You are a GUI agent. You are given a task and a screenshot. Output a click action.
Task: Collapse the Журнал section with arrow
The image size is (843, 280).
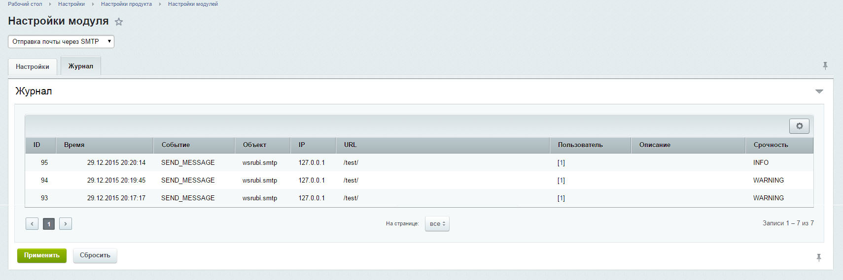point(819,92)
